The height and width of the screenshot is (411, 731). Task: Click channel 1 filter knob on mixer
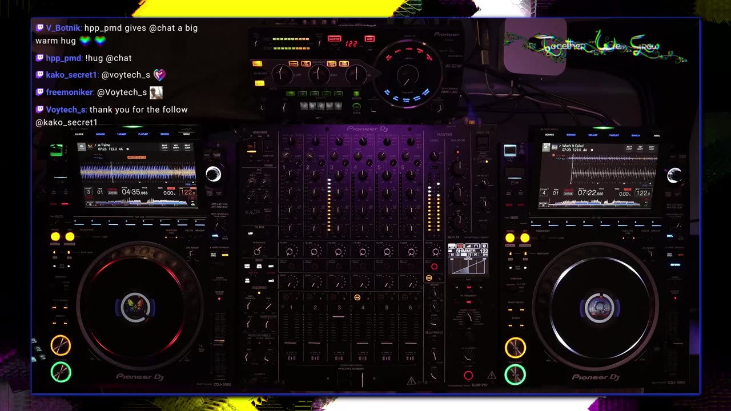point(290,251)
